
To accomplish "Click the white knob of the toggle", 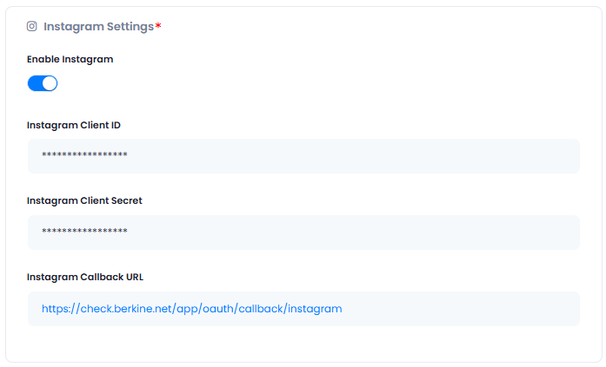I will click(x=50, y=83).
